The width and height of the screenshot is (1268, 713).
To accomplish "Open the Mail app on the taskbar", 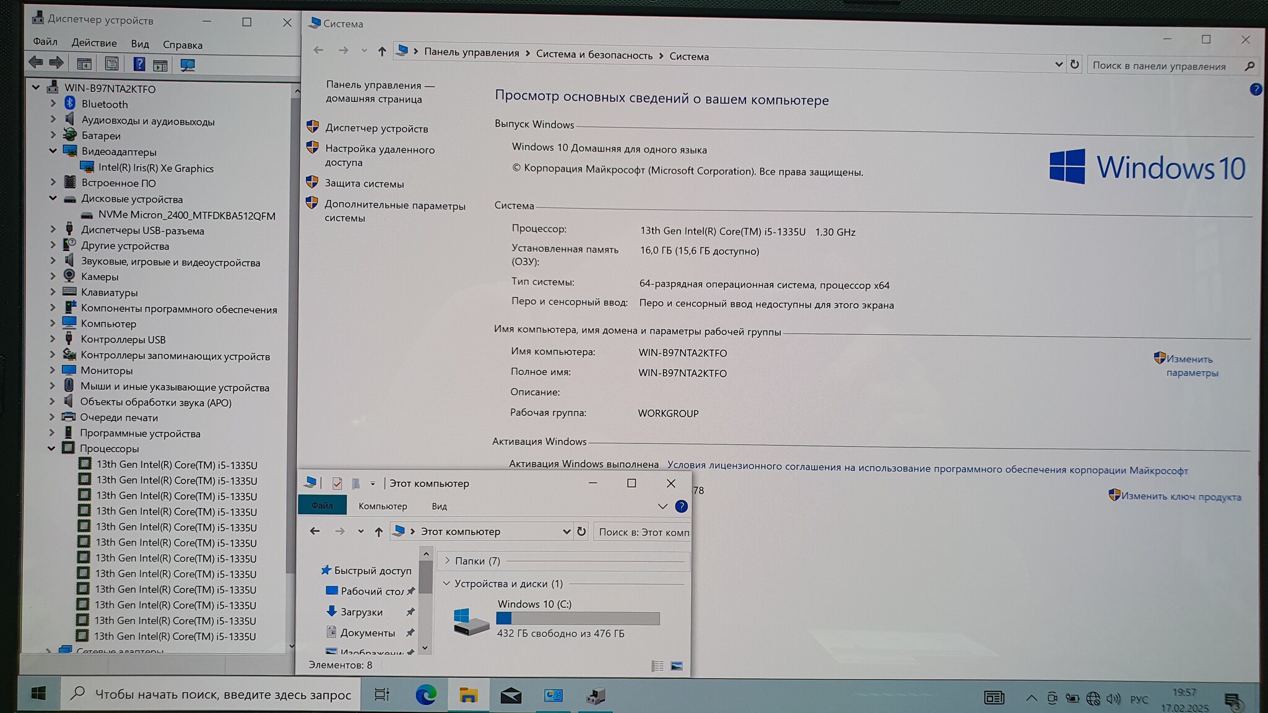I will [511, 696].
